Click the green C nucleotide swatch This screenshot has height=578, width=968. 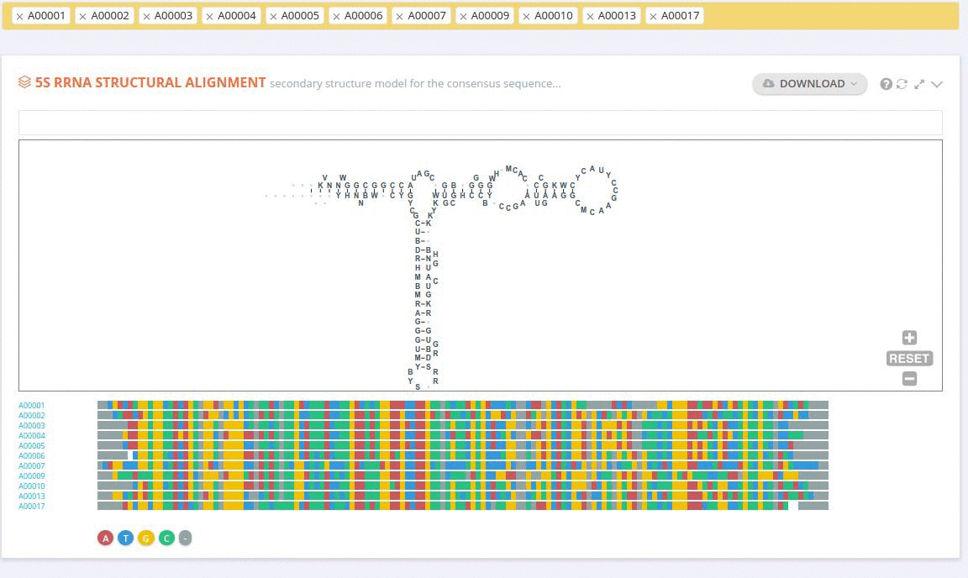pyautogui.click(x=166, y=538)
